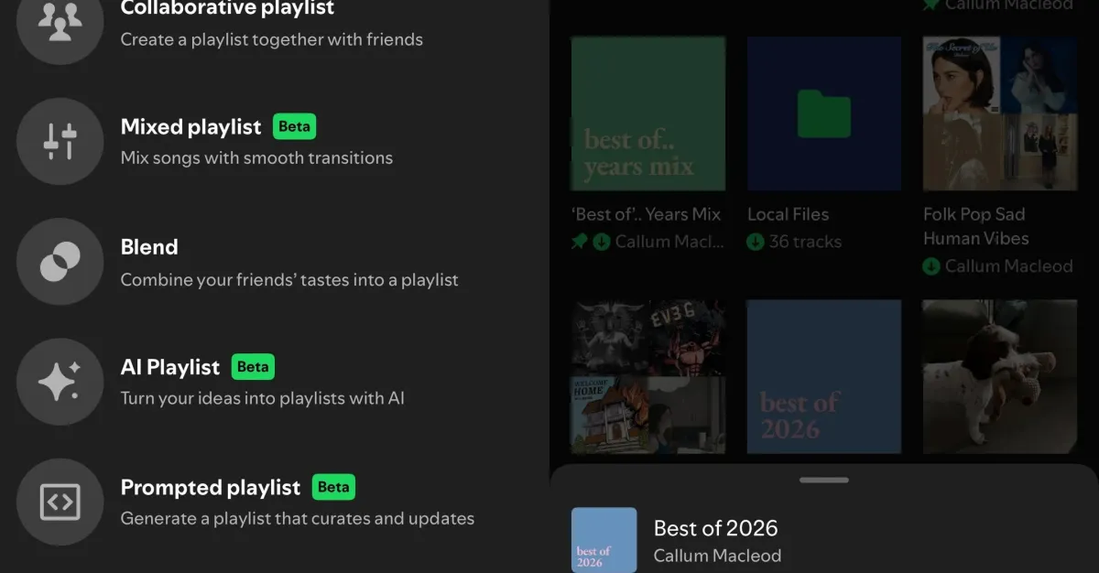The height and width of the screenshot is (573, 1099).
Task: Tap the Collaborative playlist title
Action: coord(227,9)
